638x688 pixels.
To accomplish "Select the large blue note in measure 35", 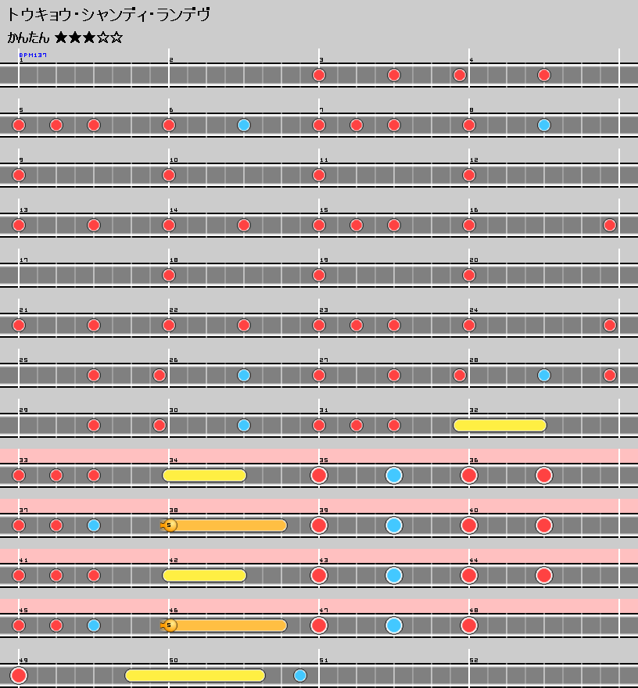I will pyautogui.click(x=394, y=475).
